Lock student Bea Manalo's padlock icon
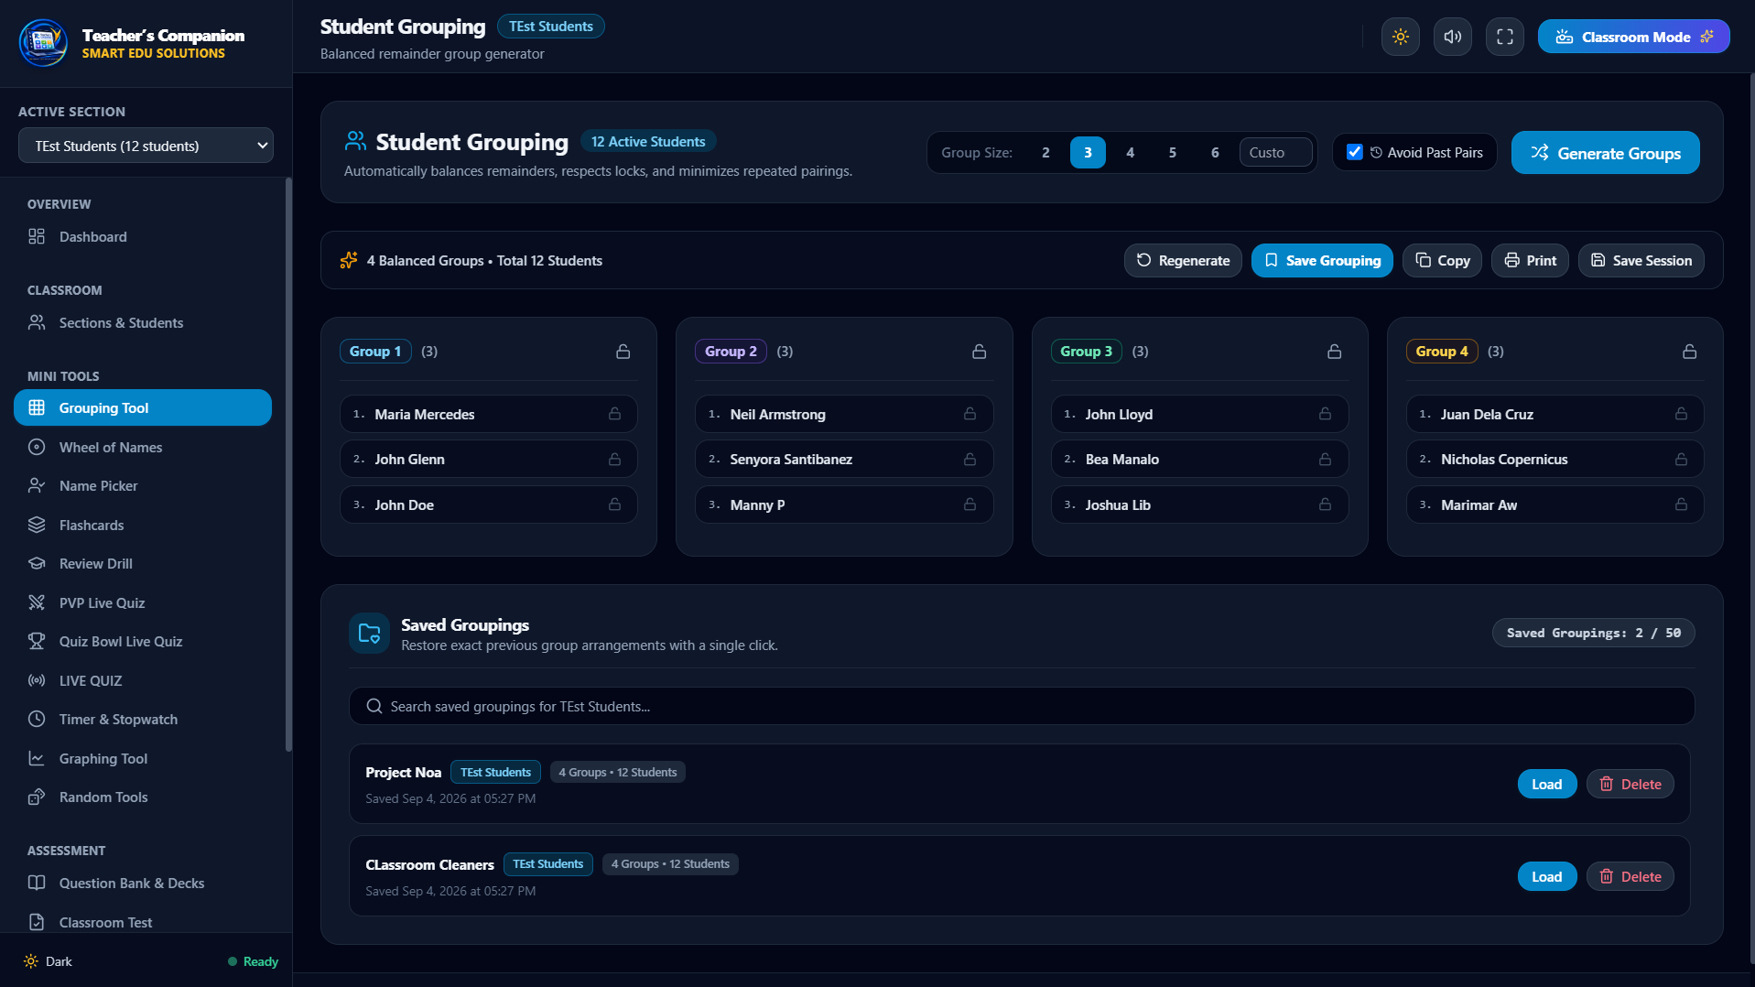Screen dimensions: 1755x987 tap(1325, 459)
